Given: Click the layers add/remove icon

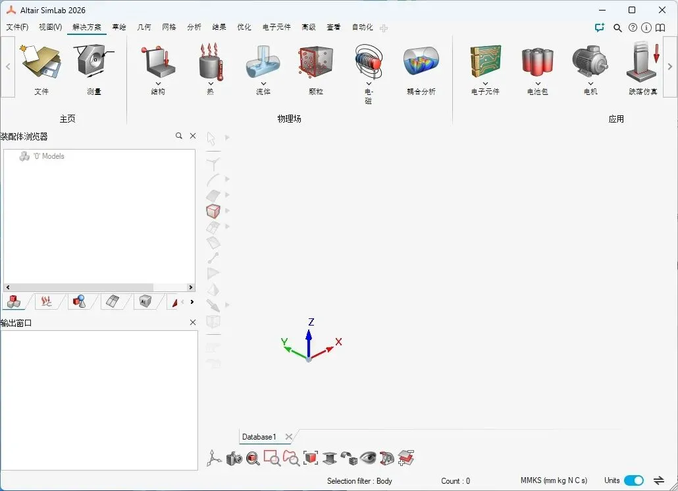Looking at the screenshot, I should point(406,458).
